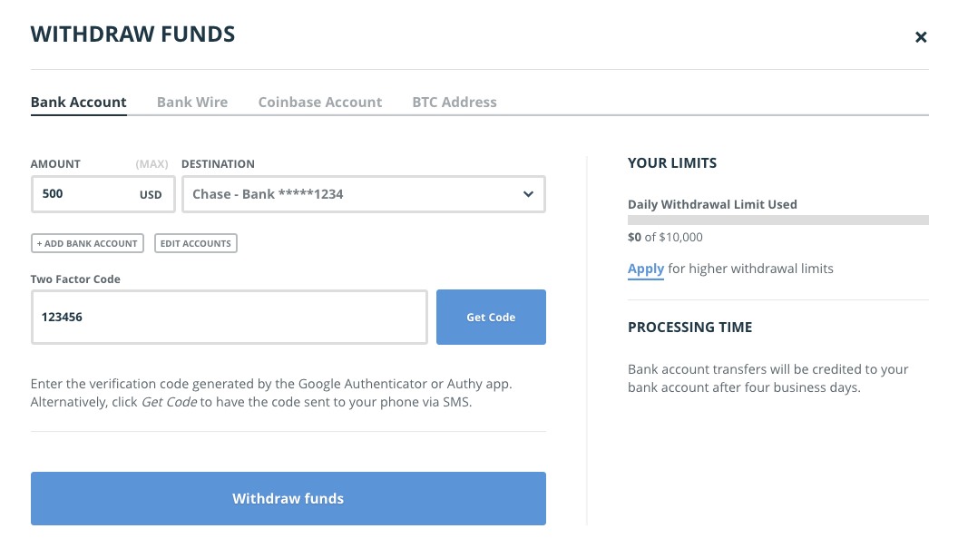Image resolution: width=958 pixels, height=558 pixels.
Task: Click the daily withdrawal limit progress bar
Action: 777,220
